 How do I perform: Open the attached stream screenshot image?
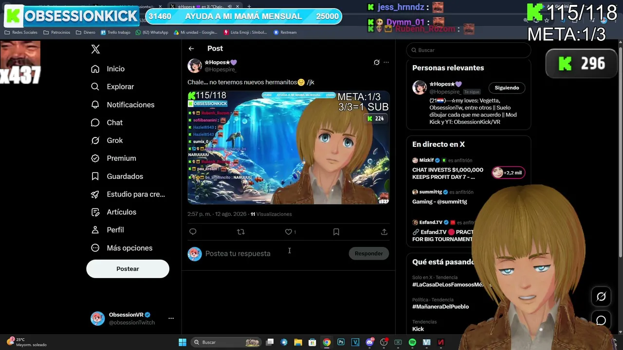289,147
